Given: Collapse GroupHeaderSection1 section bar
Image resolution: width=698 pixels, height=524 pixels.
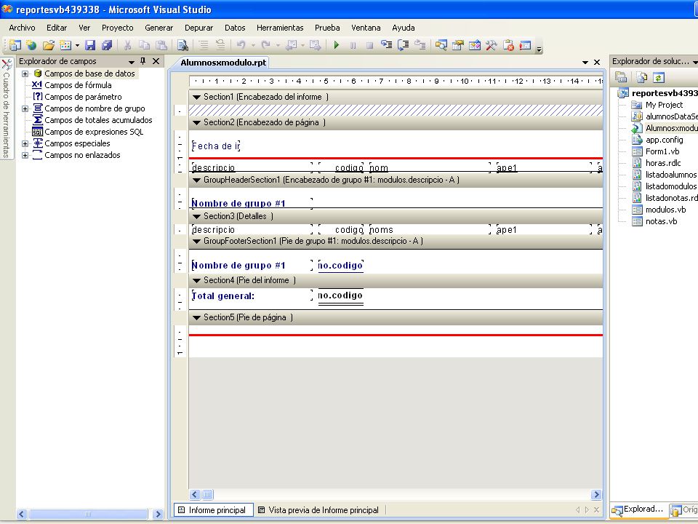Looking at the screenshot, I should pos(197,180).
